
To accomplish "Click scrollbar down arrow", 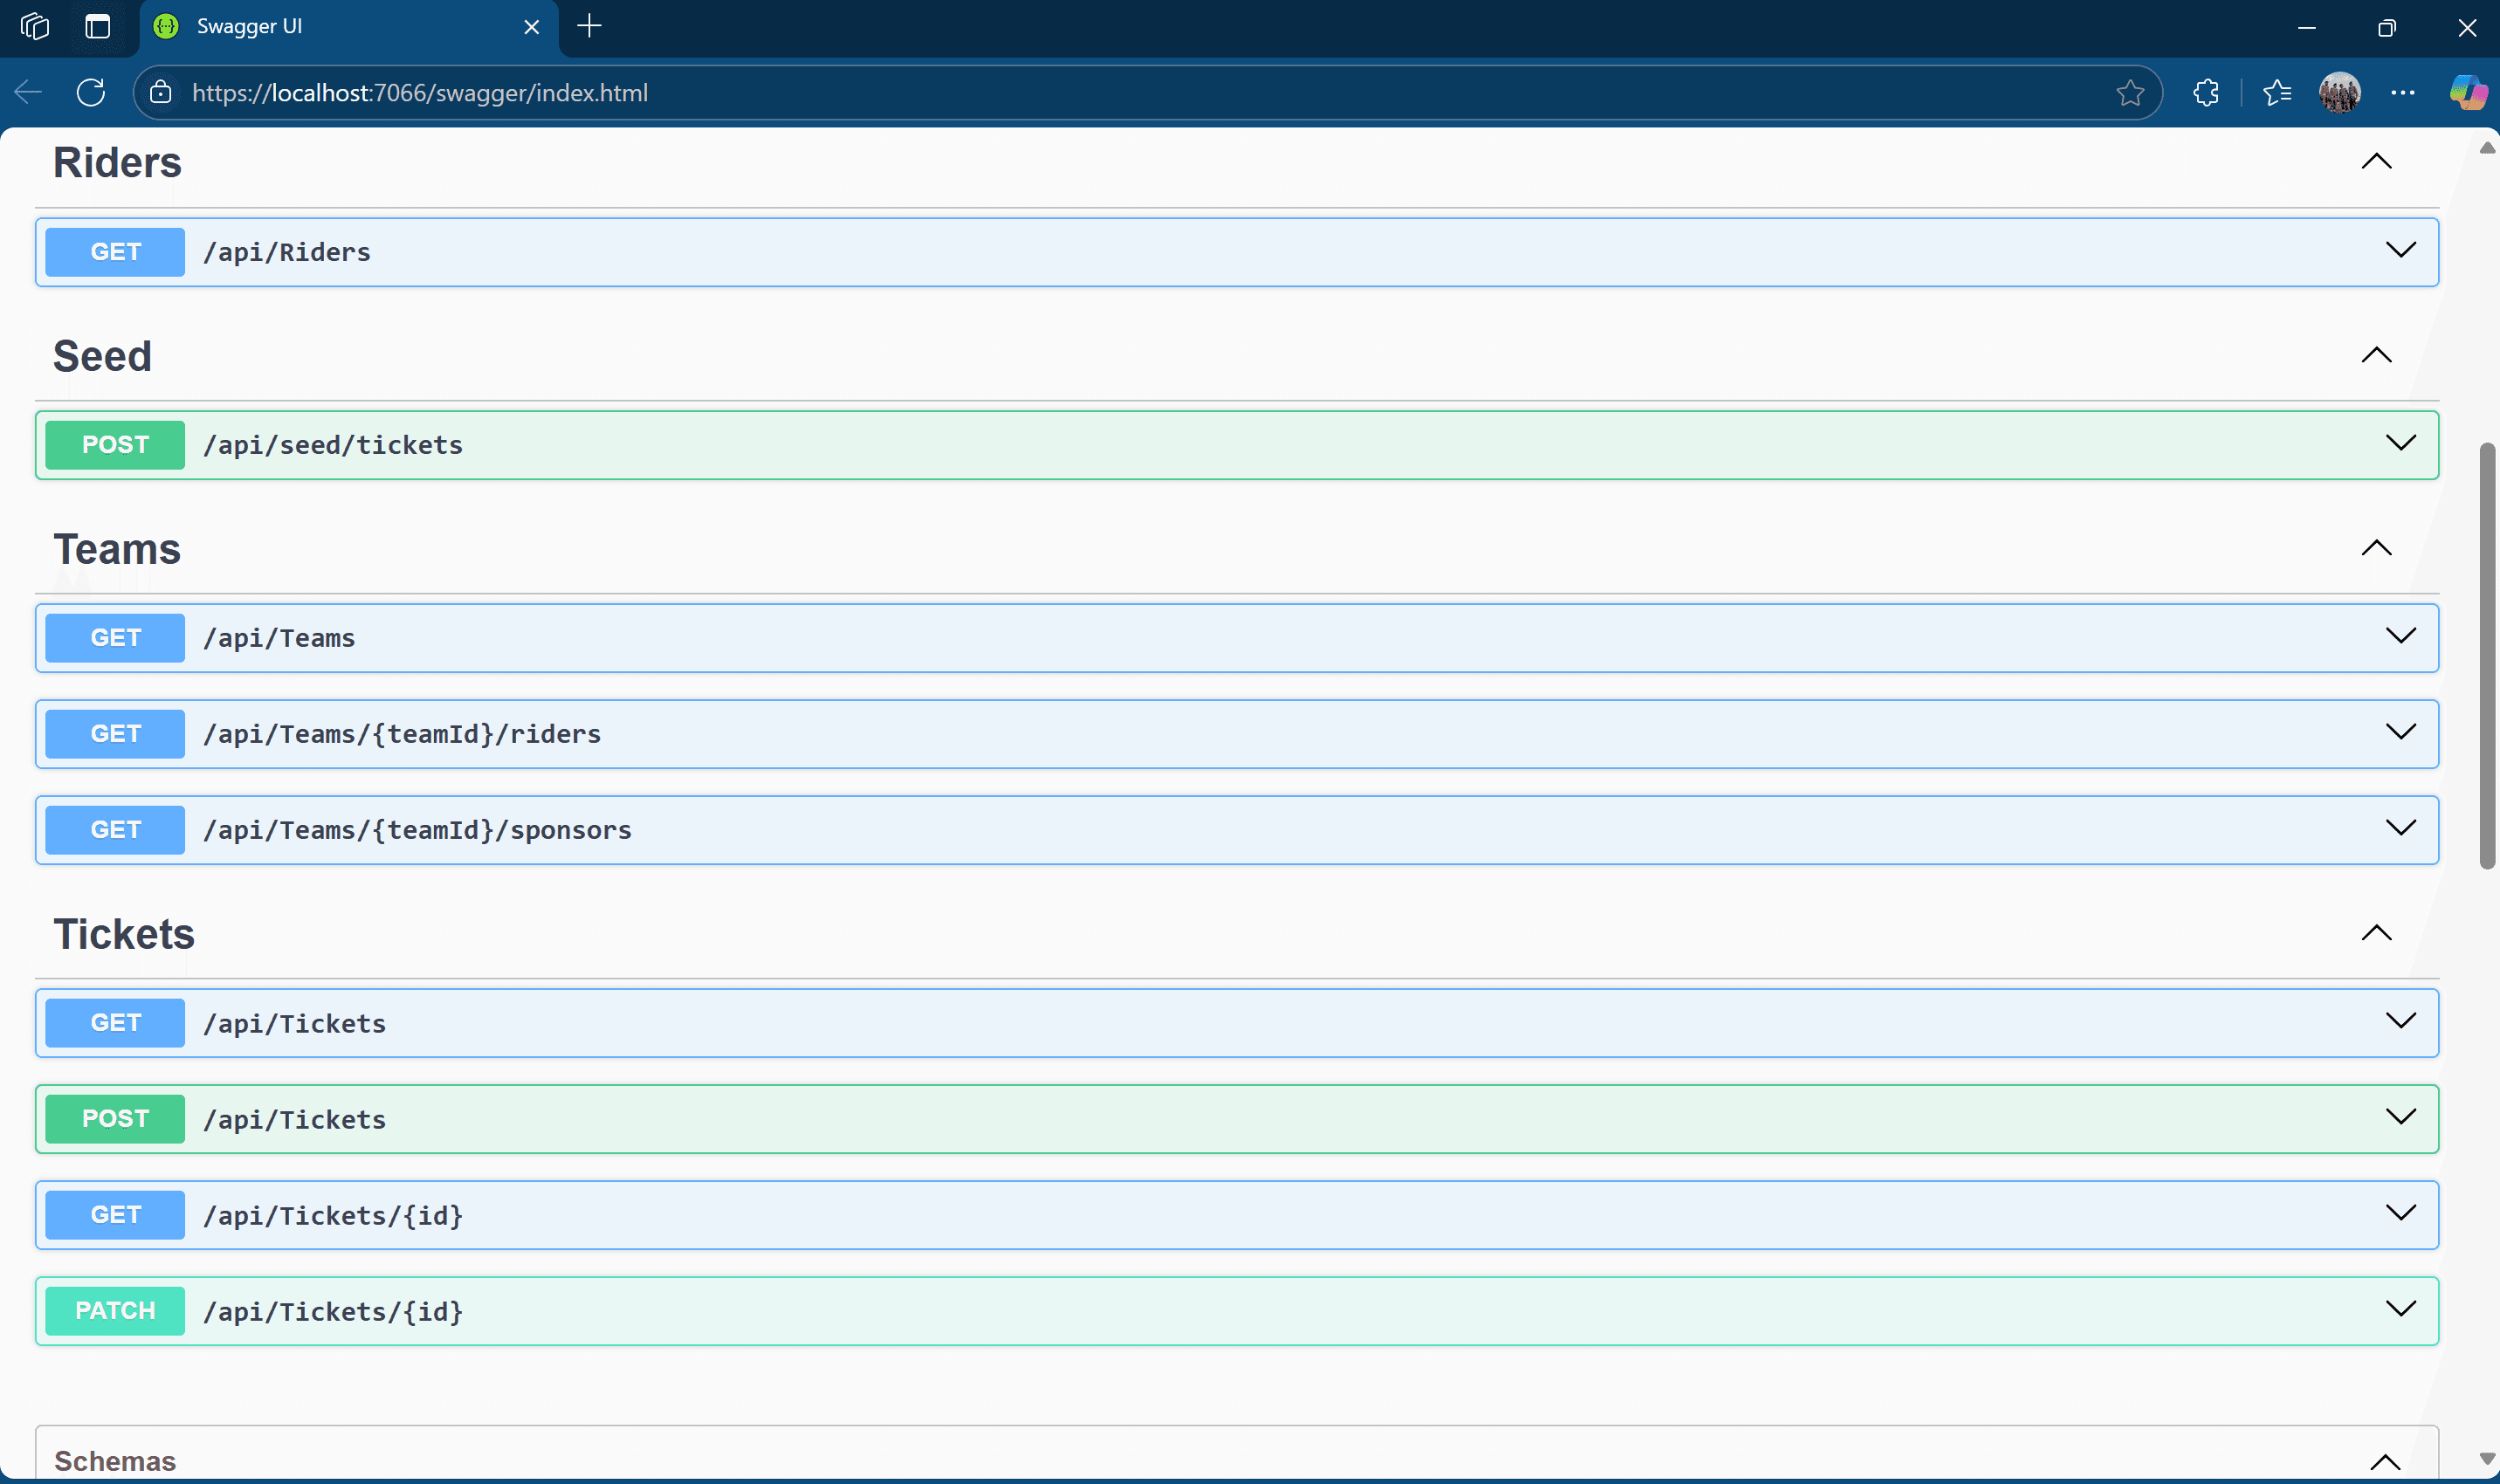I will click(2487, 1460).
